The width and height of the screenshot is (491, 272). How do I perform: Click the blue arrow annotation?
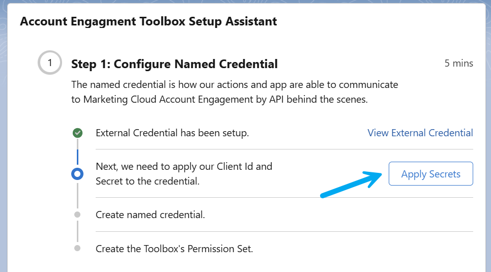click(x=351, y=185)
